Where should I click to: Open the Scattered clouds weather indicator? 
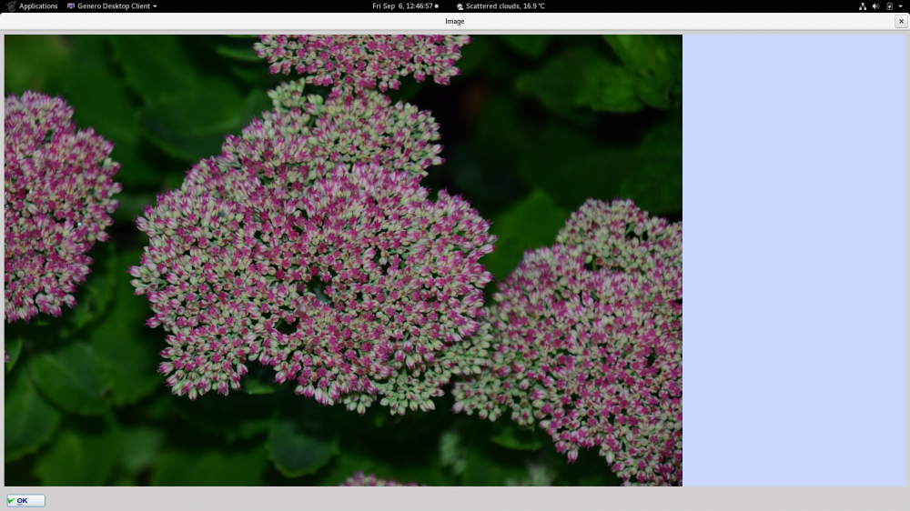(500, 5)
